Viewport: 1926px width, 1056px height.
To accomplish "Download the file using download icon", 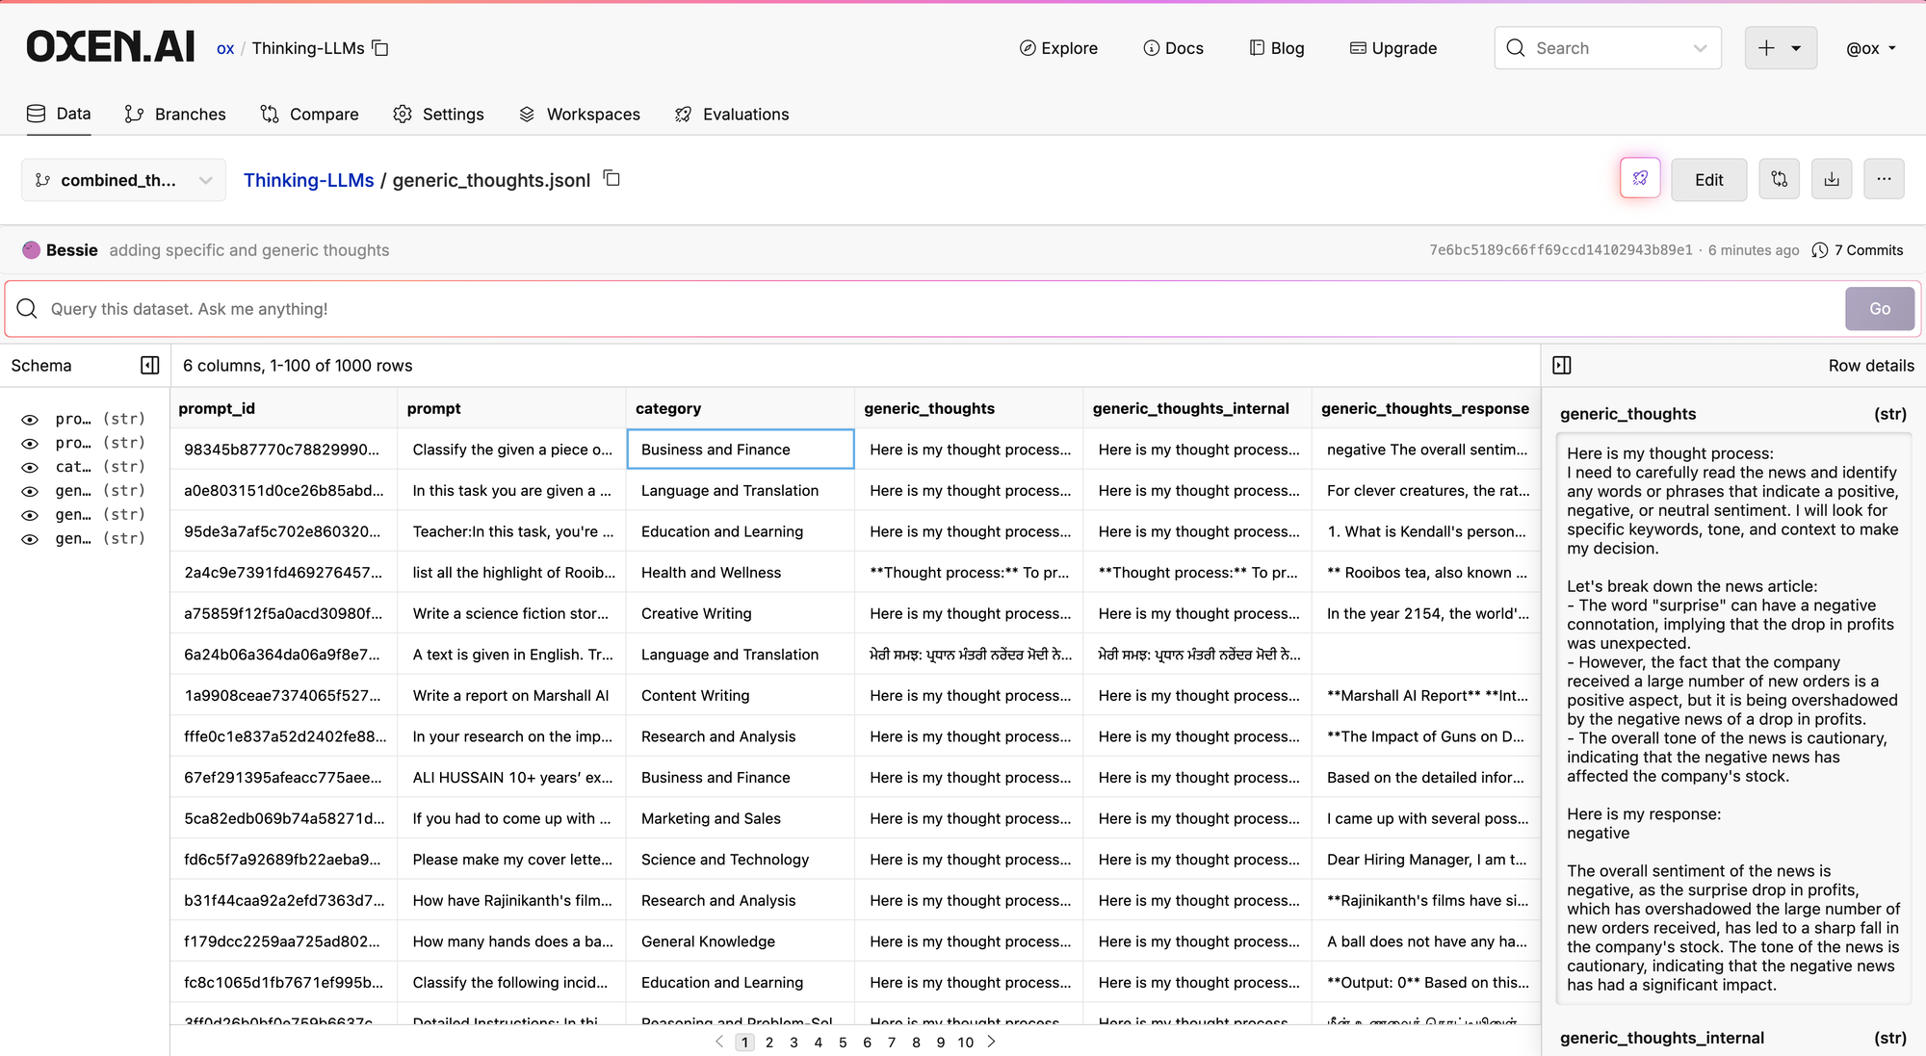I will [x=1831, y=179].
